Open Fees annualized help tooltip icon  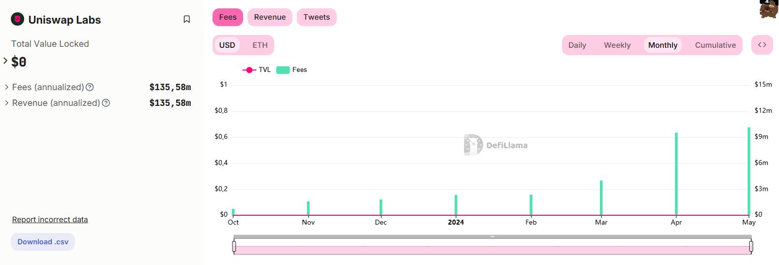point(90,87)
